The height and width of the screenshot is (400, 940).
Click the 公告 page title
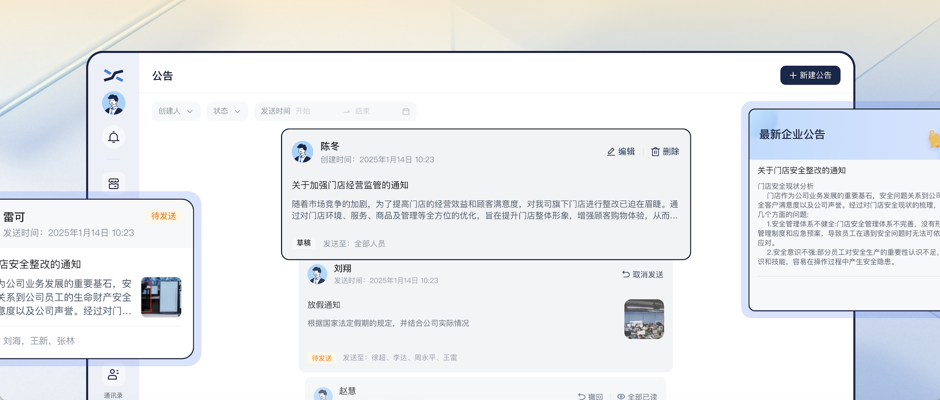coord(163,76)
